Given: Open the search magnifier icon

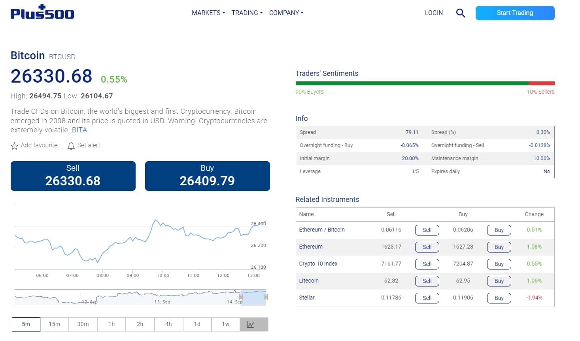Looking at the screenshot, I should pyautogui.click(x=461, y=13).
